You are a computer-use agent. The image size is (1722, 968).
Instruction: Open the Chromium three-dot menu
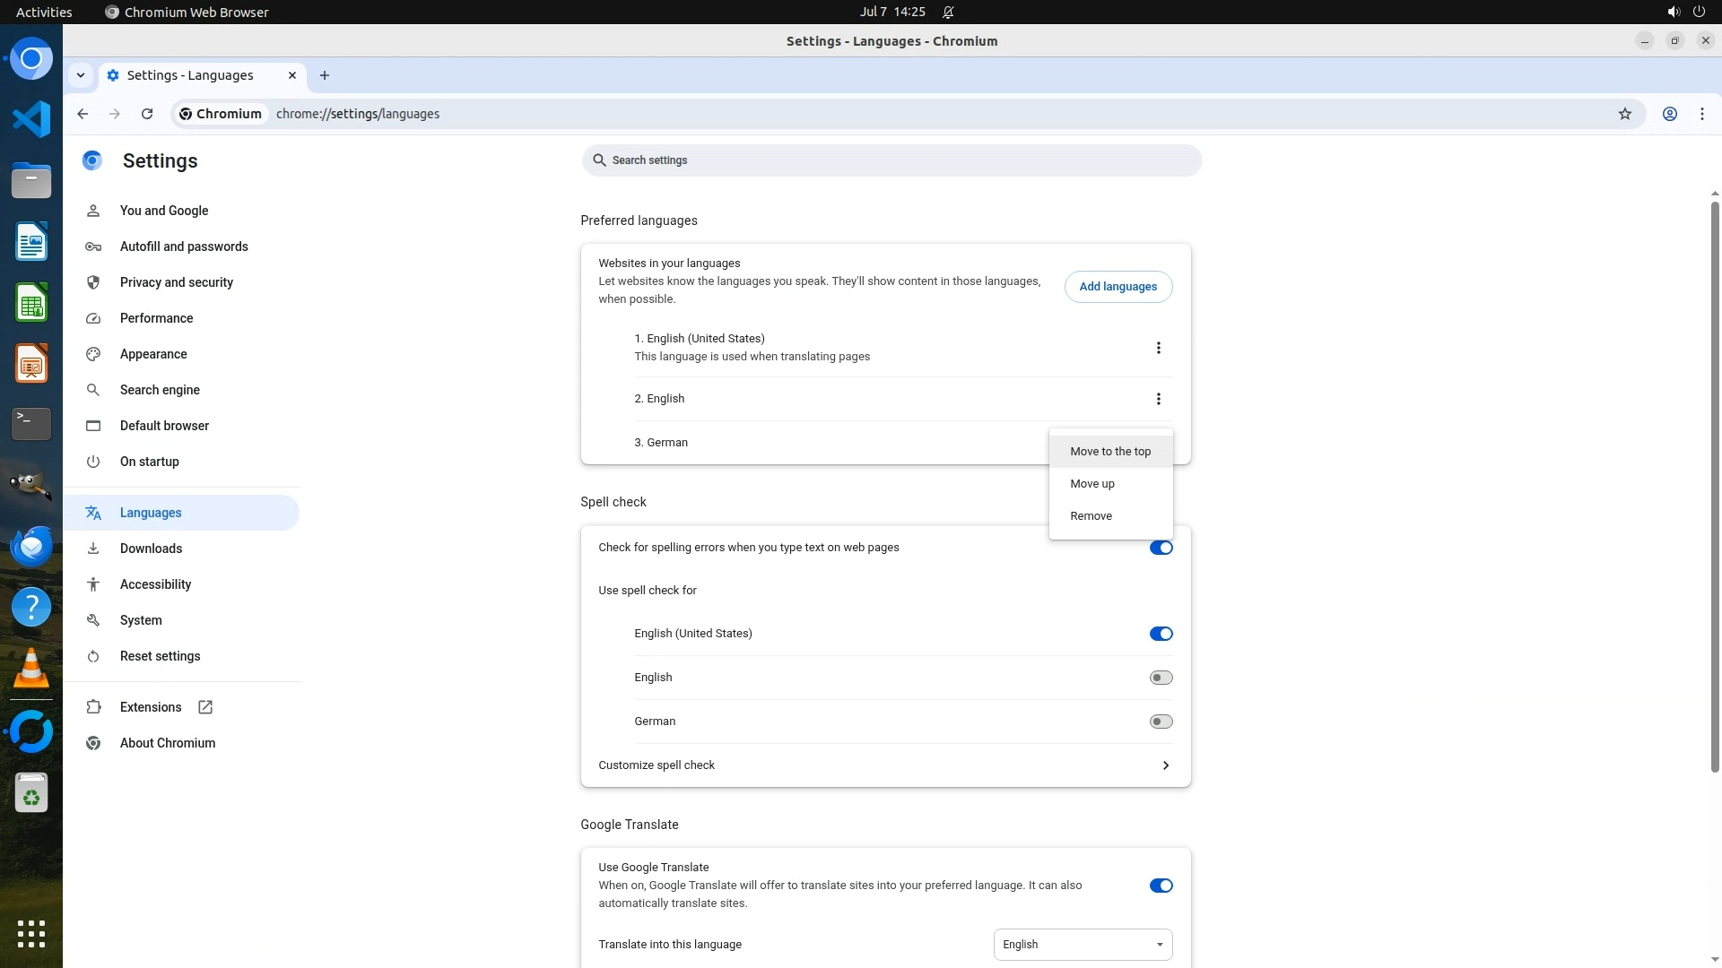point(1701,114)
